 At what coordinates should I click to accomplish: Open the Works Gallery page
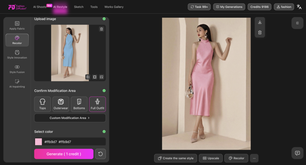(x=114, y=7)
